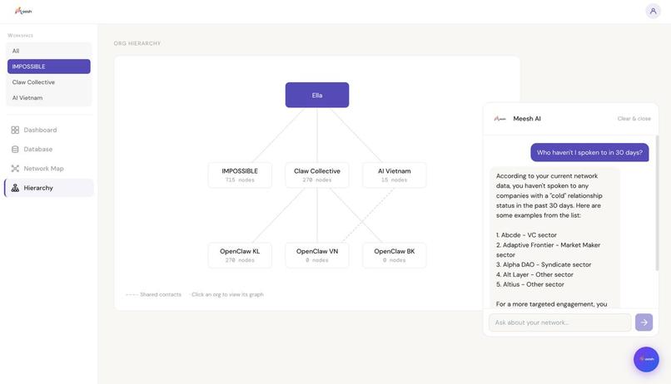Click the '715 nodes' count

click(x=240, y=180)
